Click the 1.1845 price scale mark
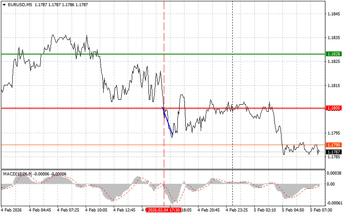The image size is (343, 215). pos(333,14)
